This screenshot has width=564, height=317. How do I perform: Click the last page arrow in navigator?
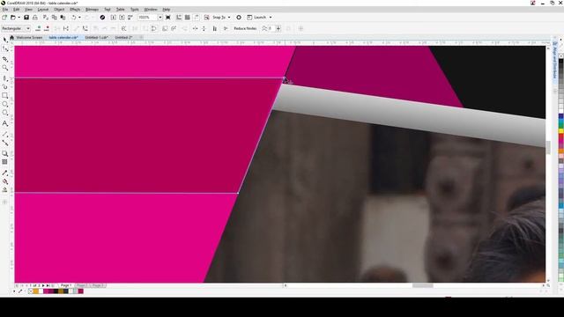click(48, 285)
